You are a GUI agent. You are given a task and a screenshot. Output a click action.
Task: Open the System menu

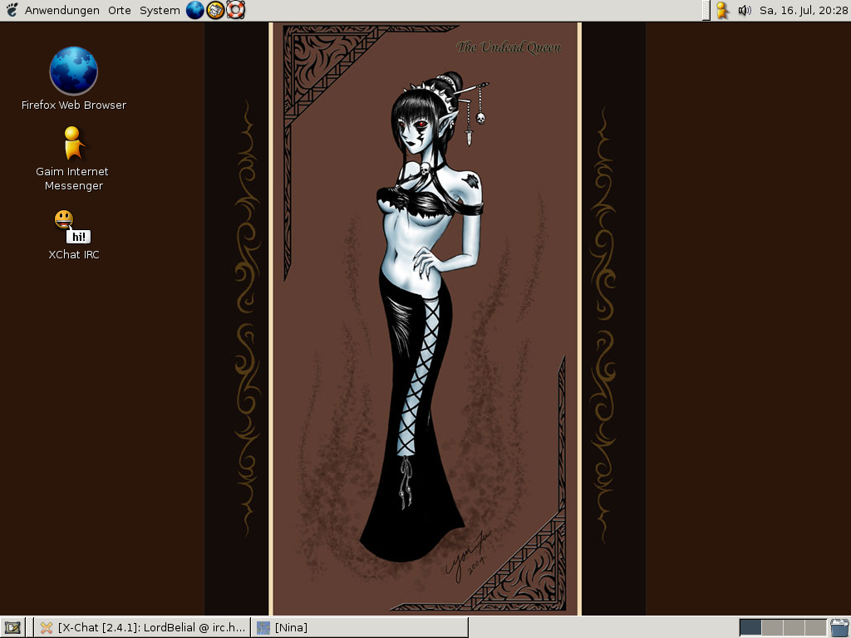(160, 10)
